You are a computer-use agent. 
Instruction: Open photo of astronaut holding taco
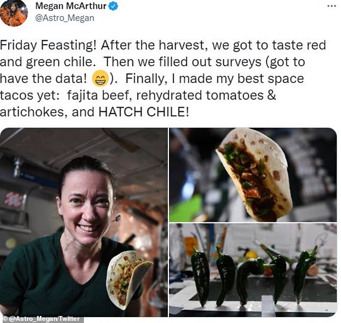click(84, 222)
